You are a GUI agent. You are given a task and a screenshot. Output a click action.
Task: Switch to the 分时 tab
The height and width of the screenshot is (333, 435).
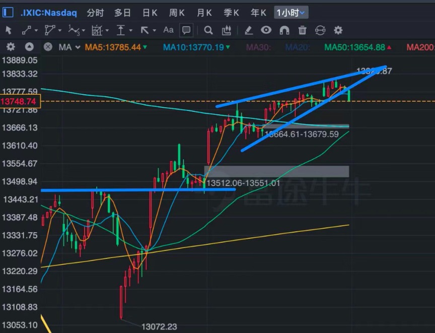(95, 13)
